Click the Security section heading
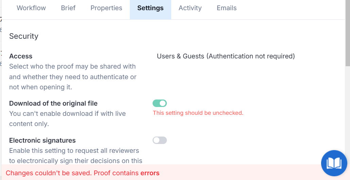This screenshot has height=180, width=350. click(24, 36)
